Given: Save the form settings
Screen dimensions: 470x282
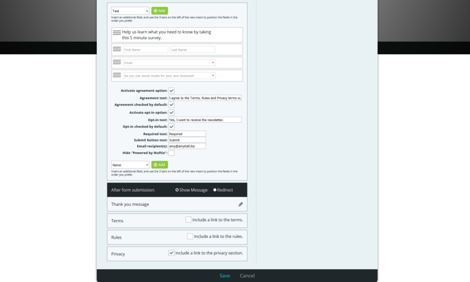Looking at the screenshot, I should tap(224, 276).
